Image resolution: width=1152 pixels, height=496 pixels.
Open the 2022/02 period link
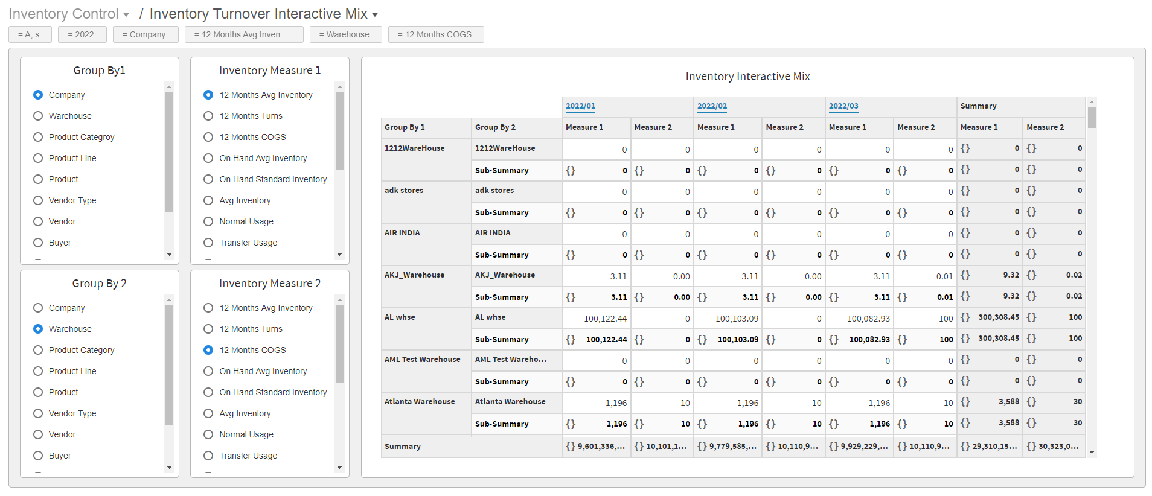712,106
